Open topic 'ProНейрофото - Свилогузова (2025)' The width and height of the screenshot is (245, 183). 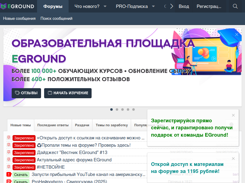[70, 181]
